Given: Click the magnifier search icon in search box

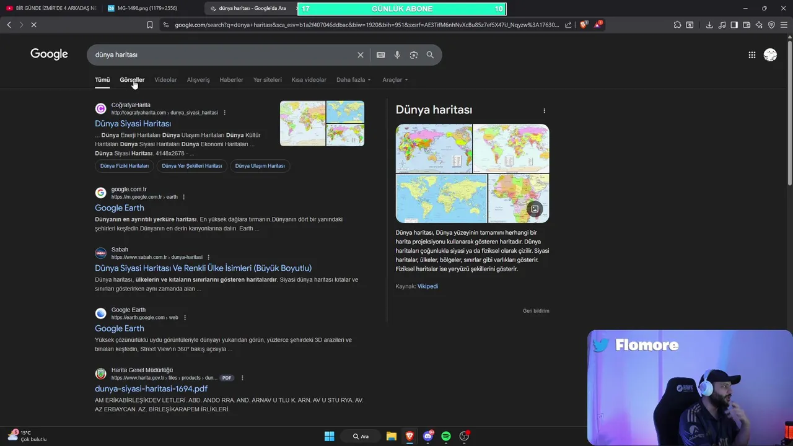Looking at the screenshot, I should 430,55.
